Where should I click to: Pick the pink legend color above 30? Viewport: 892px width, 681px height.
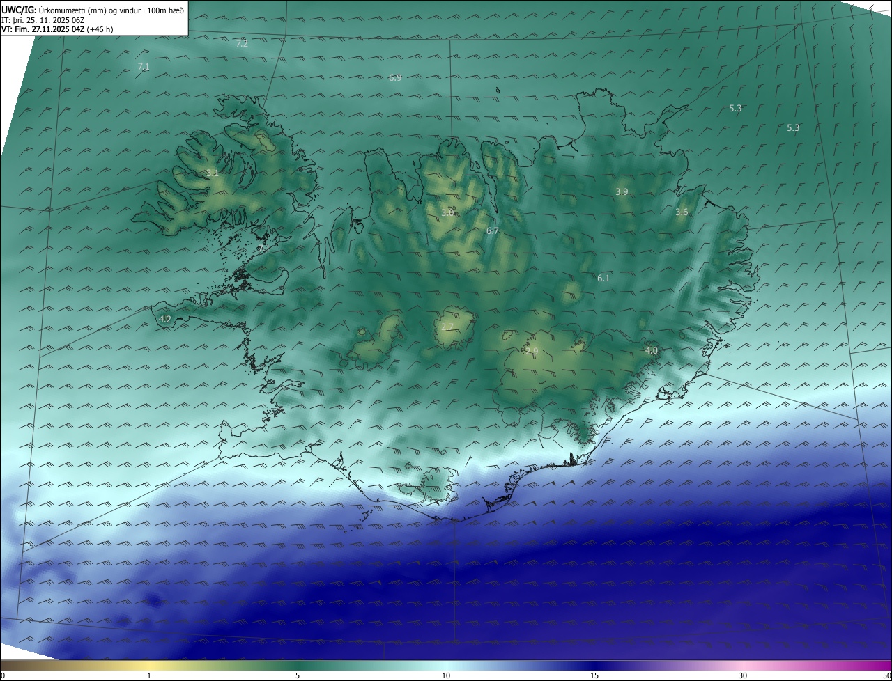click(x=743, y=665)
